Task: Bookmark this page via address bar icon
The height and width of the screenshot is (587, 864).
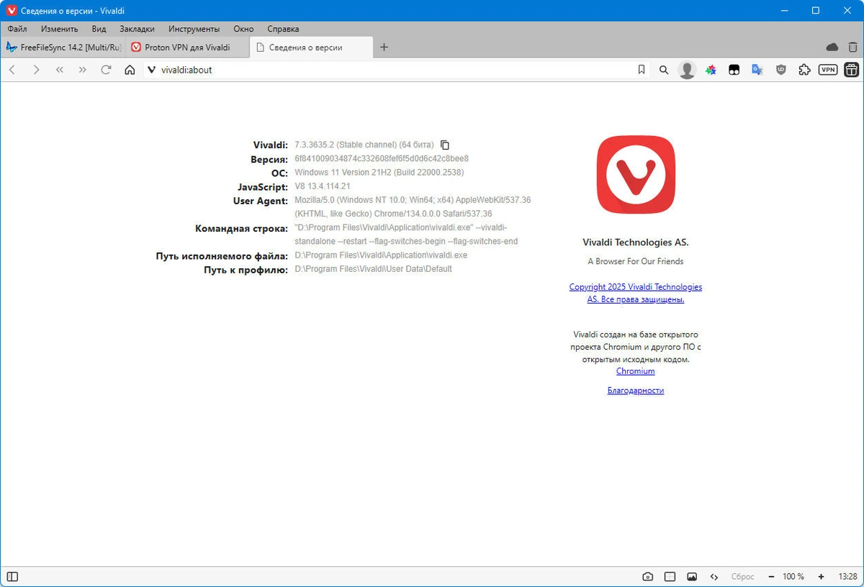Action: [x=642, y=70]
